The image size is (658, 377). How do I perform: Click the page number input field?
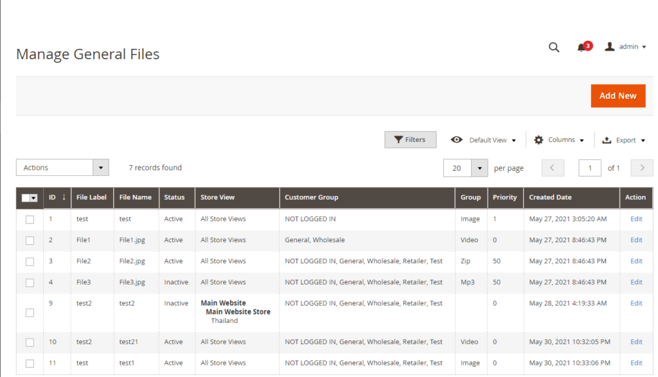(589, 168)
